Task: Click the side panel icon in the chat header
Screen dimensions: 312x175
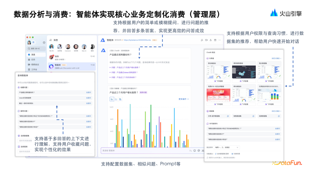Action: (215, 40)
